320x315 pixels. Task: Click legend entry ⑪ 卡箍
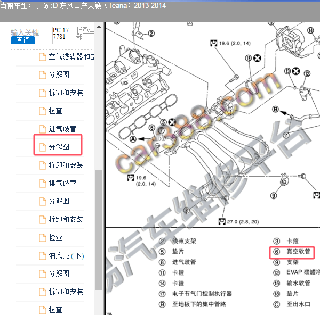click(x=171, y=272)
